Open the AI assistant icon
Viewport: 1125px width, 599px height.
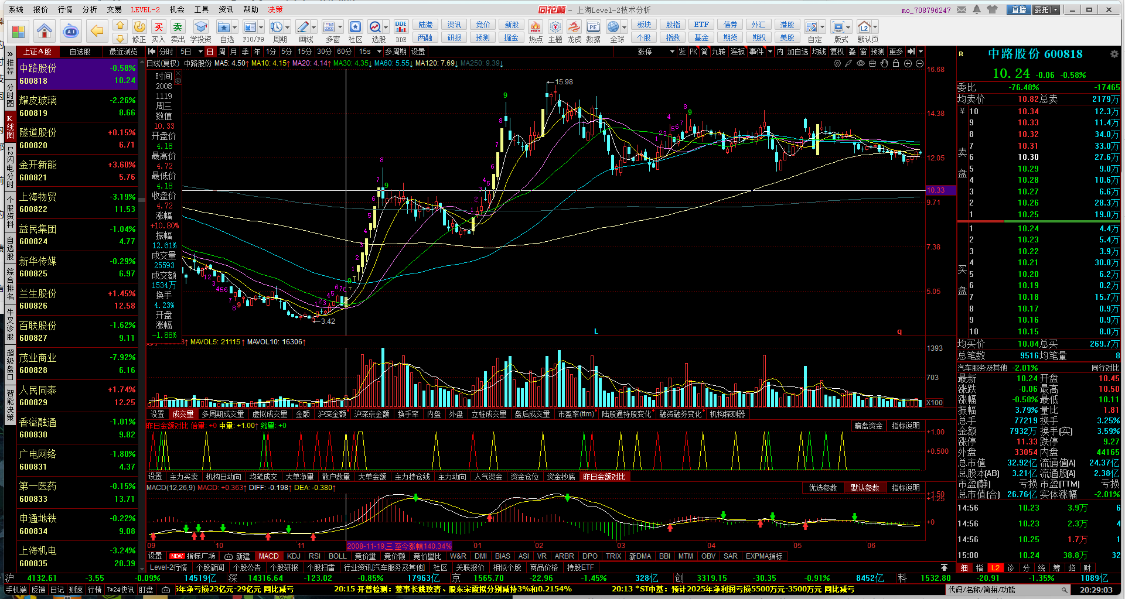pyautogui.click(x=71, y=31)
